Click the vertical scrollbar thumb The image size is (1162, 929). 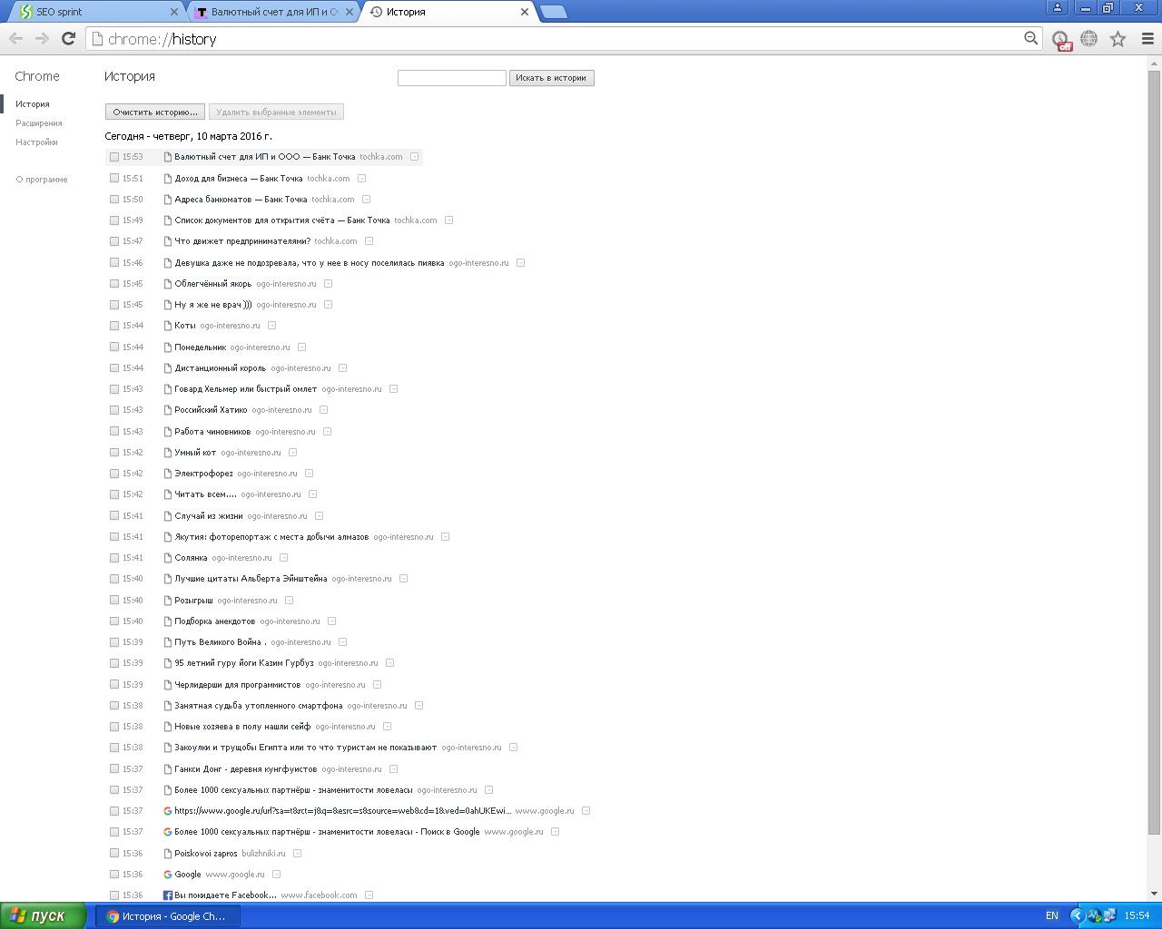[x=1155, y=453]
